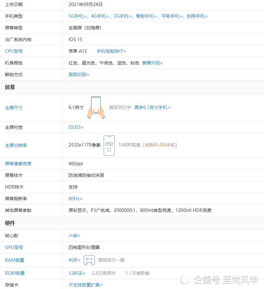This screenshot has width=264, height=289.
Task: Click the 其他屏幕参数 row label
Action: pos(18,210)
